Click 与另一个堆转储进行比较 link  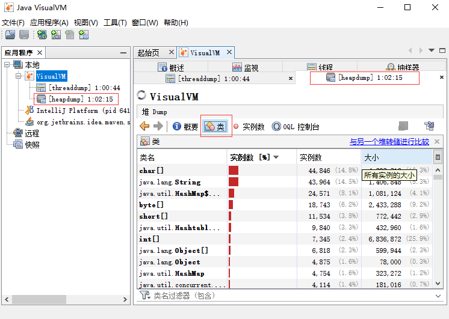point(389,142)
